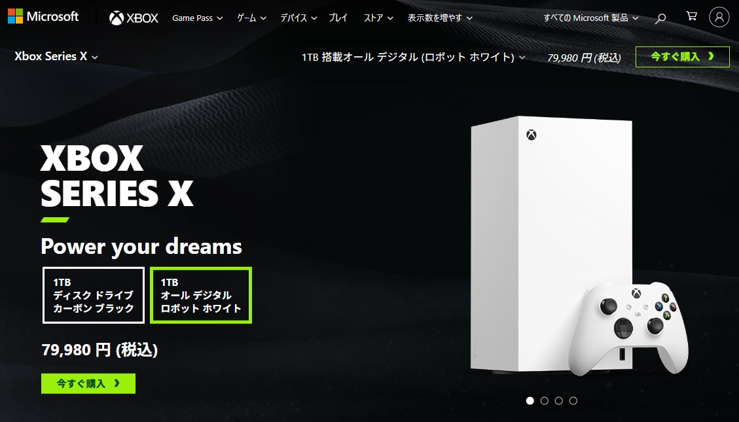The height and width of the screenshot is (422, 739).
Task: Click Xbox logo on white console
Action: (531, 135)
